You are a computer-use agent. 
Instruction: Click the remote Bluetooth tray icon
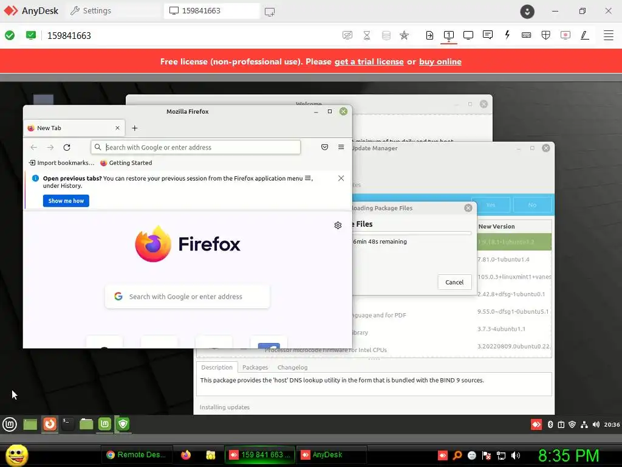tap(550, 424)
